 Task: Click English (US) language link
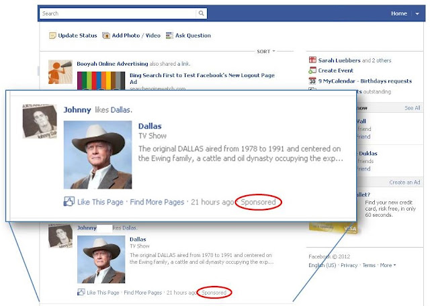click(x=322, y=265)
